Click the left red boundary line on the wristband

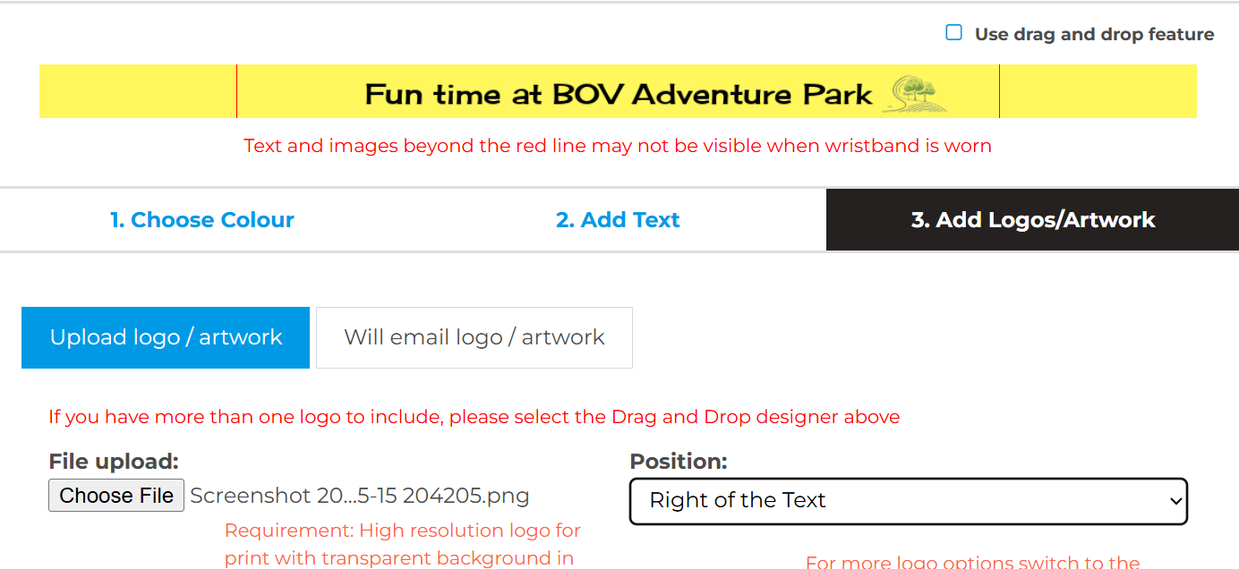236,91
